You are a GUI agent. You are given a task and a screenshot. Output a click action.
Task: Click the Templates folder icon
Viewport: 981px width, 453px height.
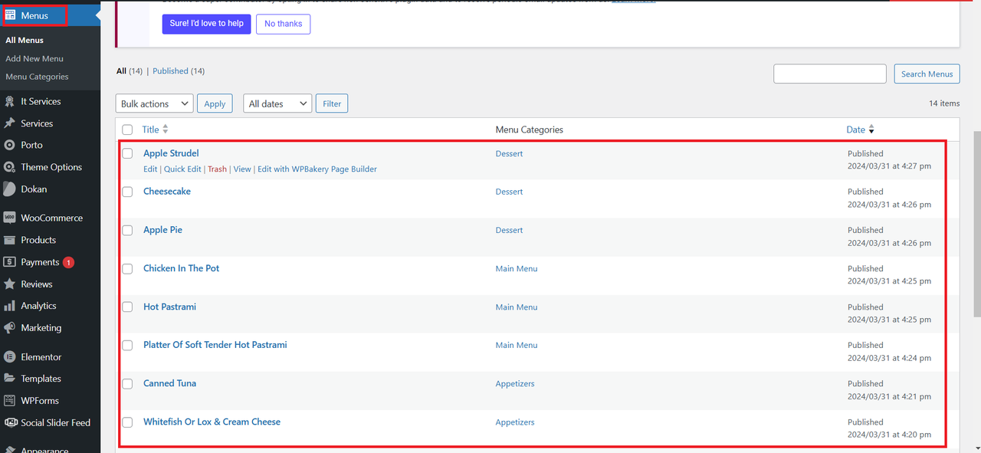click(10, 379)
